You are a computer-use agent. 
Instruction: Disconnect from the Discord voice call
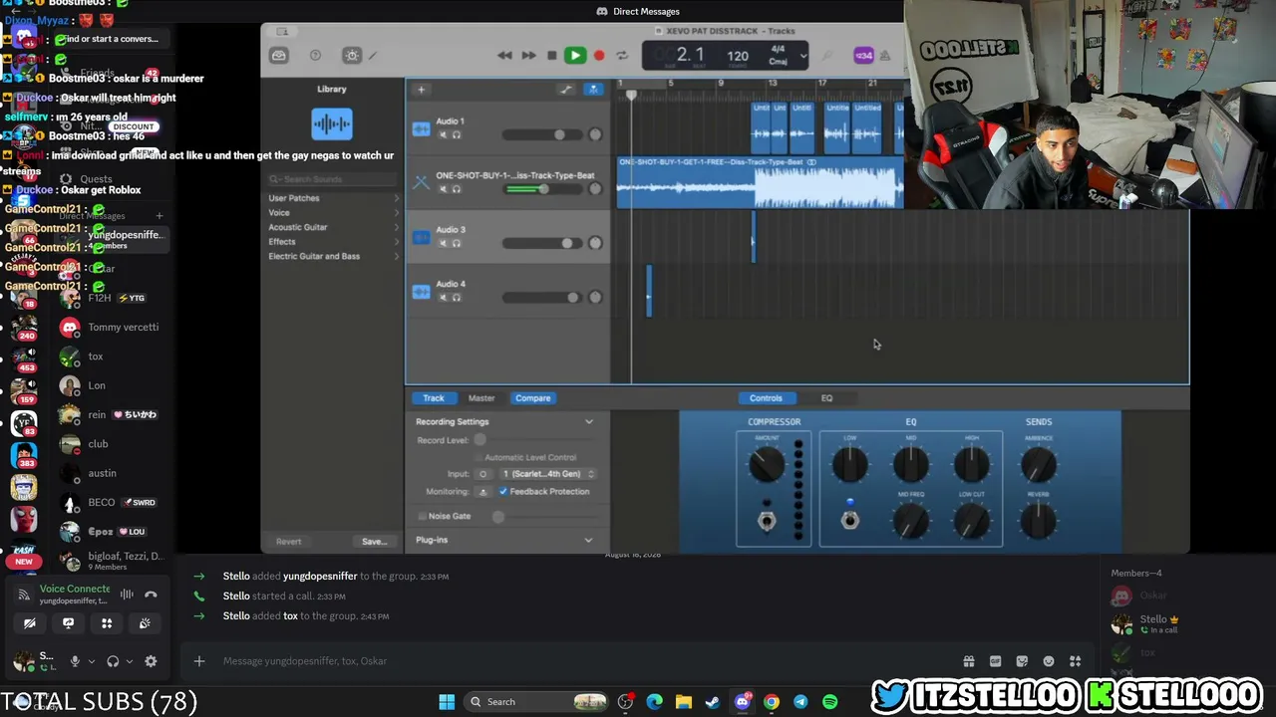coord(151,595)
